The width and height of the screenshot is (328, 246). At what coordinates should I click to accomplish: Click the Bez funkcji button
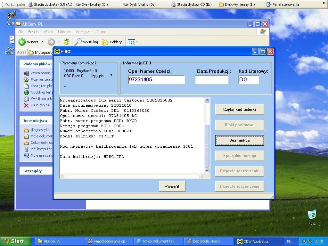(240, 140)
